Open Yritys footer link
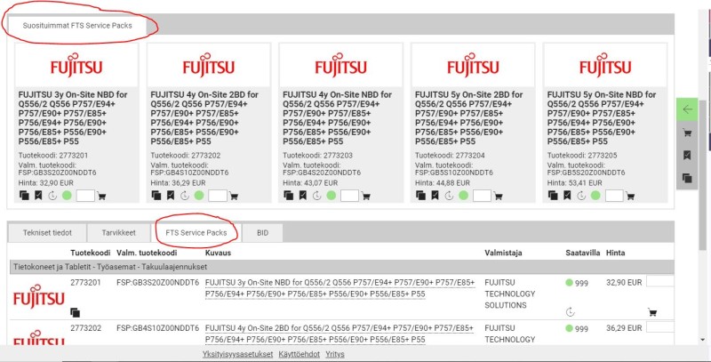This screenshot has width=711, height=362. (335, 354)
